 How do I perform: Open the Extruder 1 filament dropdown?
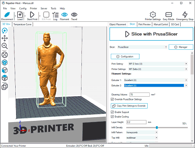[x=156, y=80]
